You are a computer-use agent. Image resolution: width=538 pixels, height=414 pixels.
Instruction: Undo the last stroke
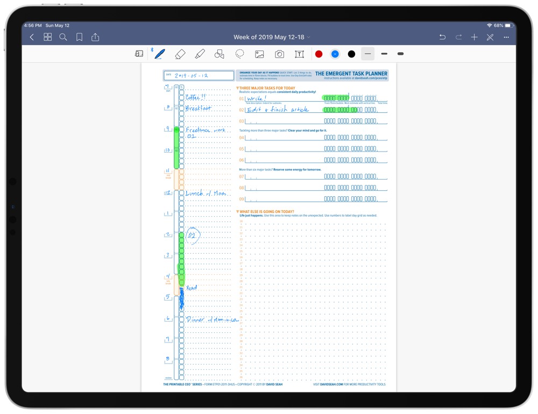443,37
